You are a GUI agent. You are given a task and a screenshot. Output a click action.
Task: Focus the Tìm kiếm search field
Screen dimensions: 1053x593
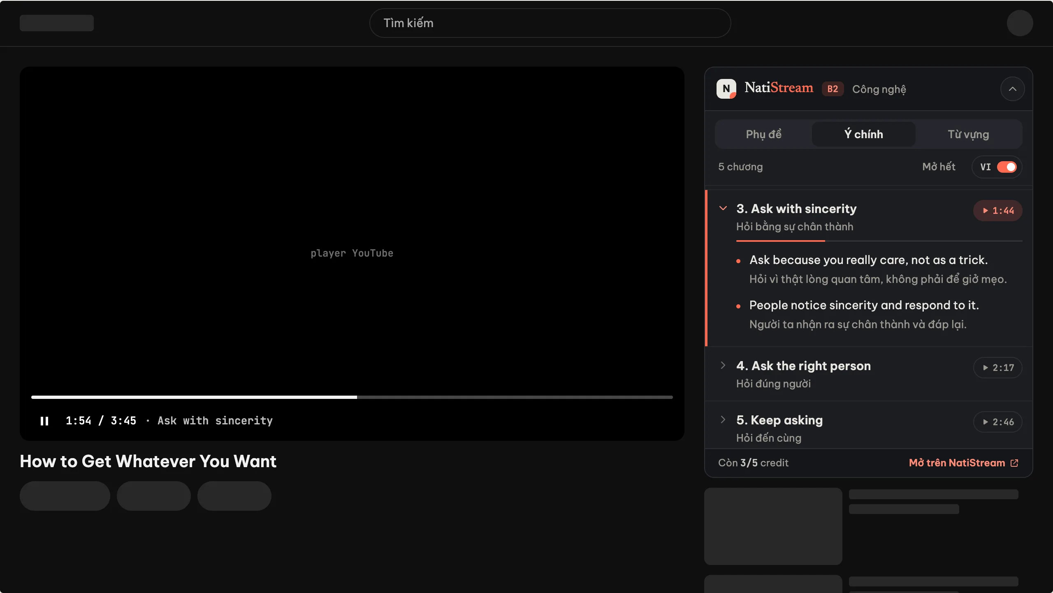click(x=550, y=23)
